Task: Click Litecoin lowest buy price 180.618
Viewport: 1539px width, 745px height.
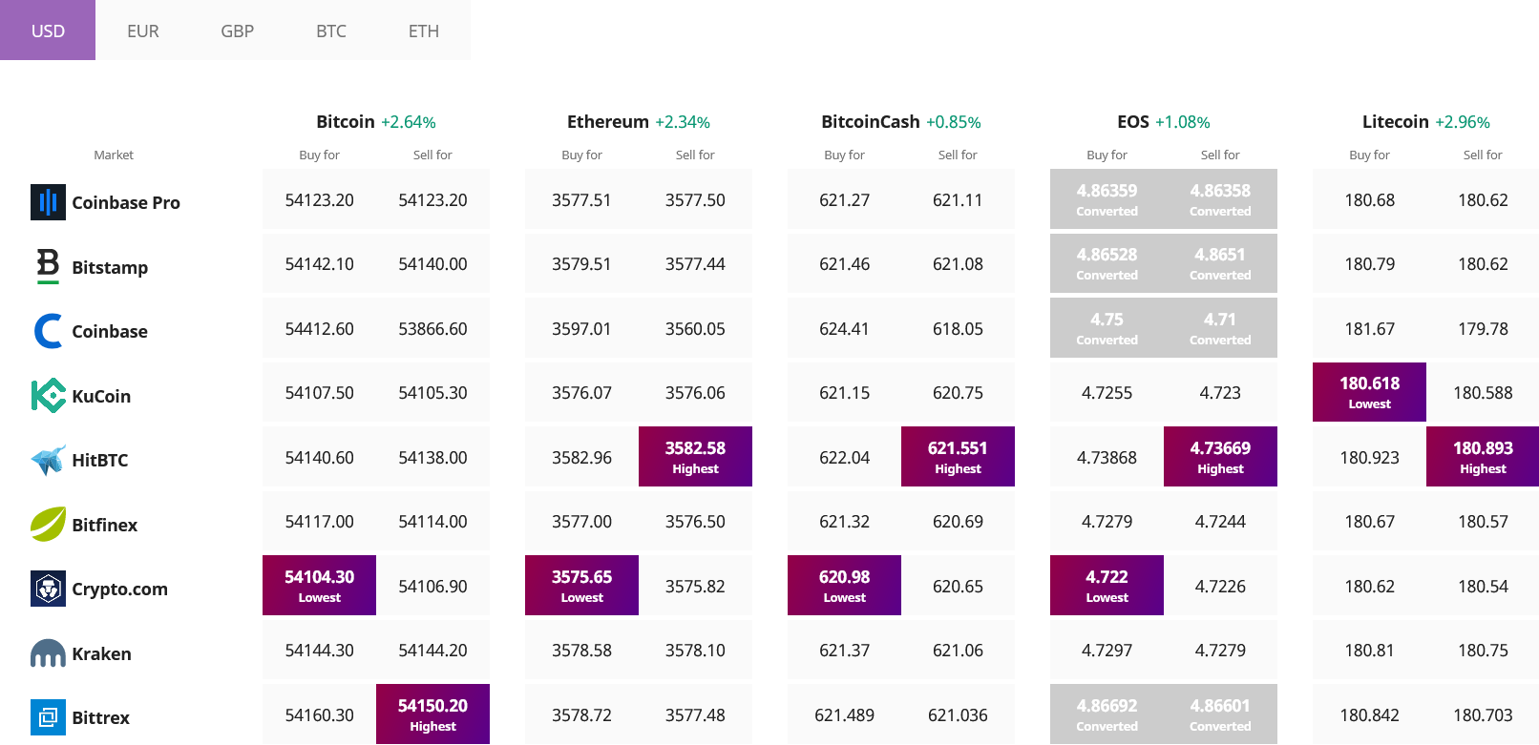Action: coord(1369,391)
